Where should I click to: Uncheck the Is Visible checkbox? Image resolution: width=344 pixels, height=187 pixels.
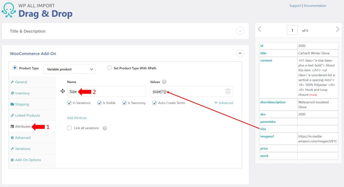pos(99,103)
